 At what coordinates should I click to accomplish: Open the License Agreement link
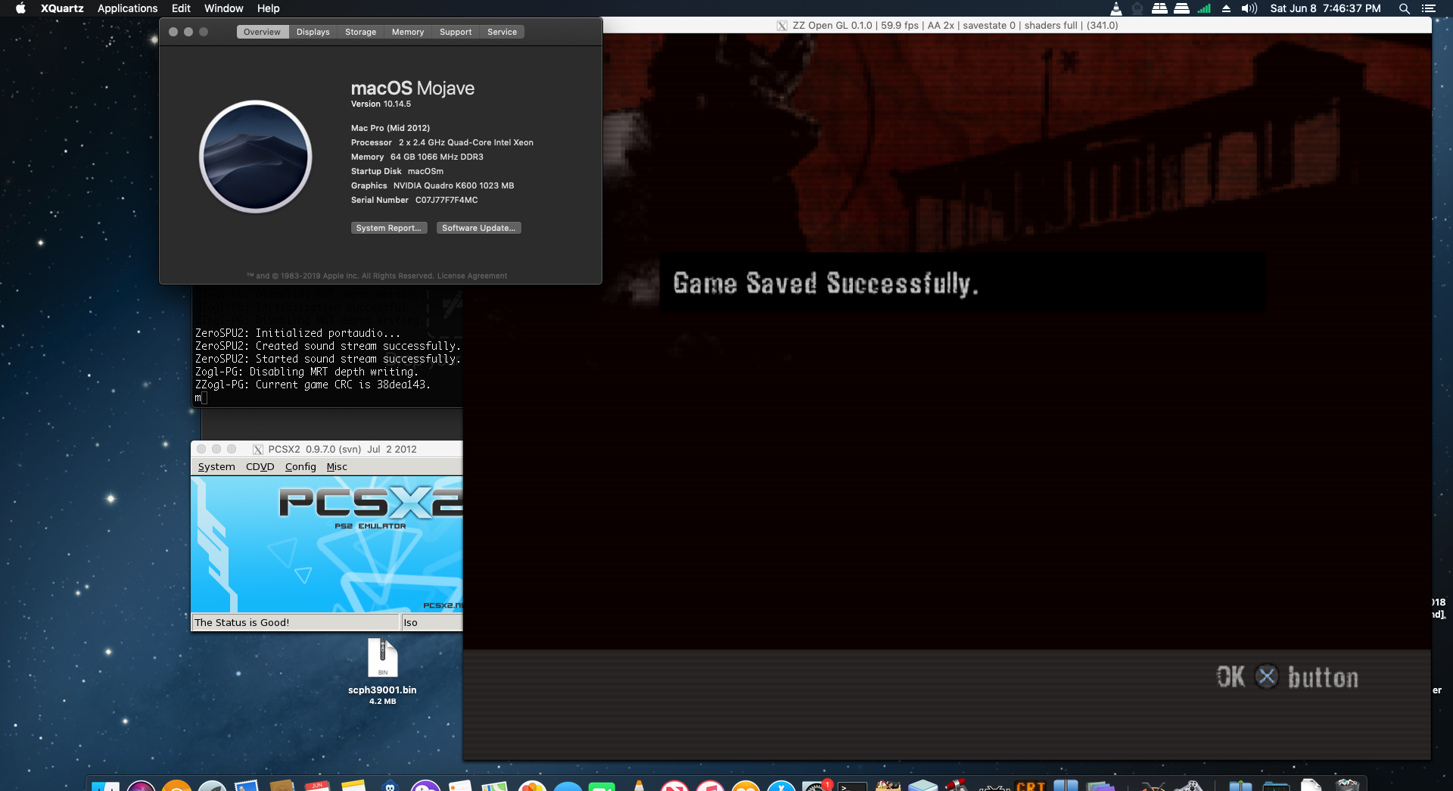click(472, 276)
